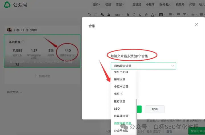Toggle underline formatting
205x135 pixels.
(x=140, y=15)
